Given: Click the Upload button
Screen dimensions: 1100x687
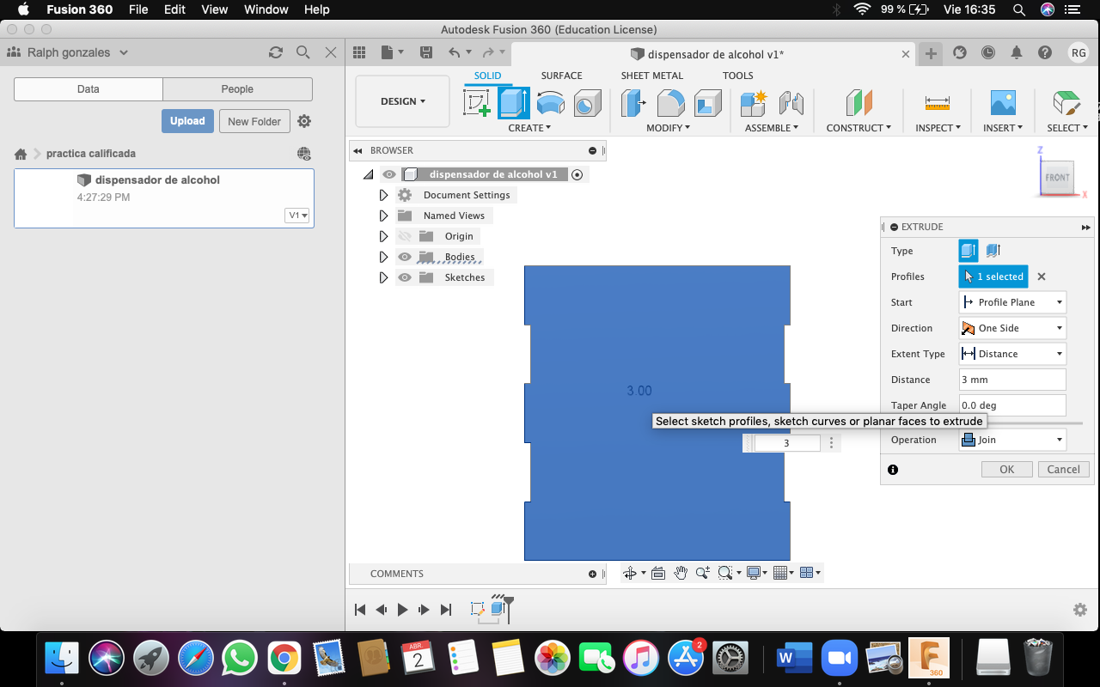Looking at the screenshot, I should pos(187,121).
